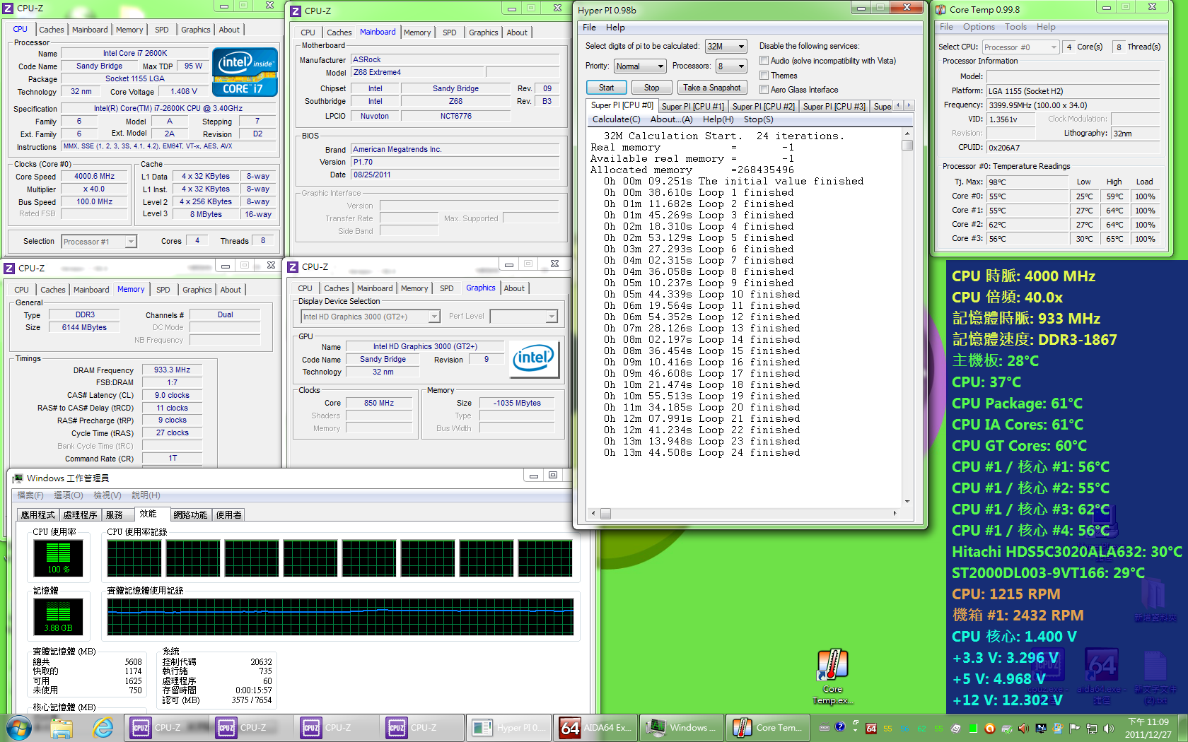Open the Priority Normal dropdown
Image resolution: width=1188 pixels, height=742 pixels.
click(x=640, y=66)
